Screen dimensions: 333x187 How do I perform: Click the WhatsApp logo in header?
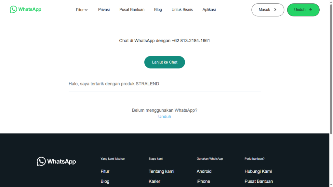click(25, 9)
